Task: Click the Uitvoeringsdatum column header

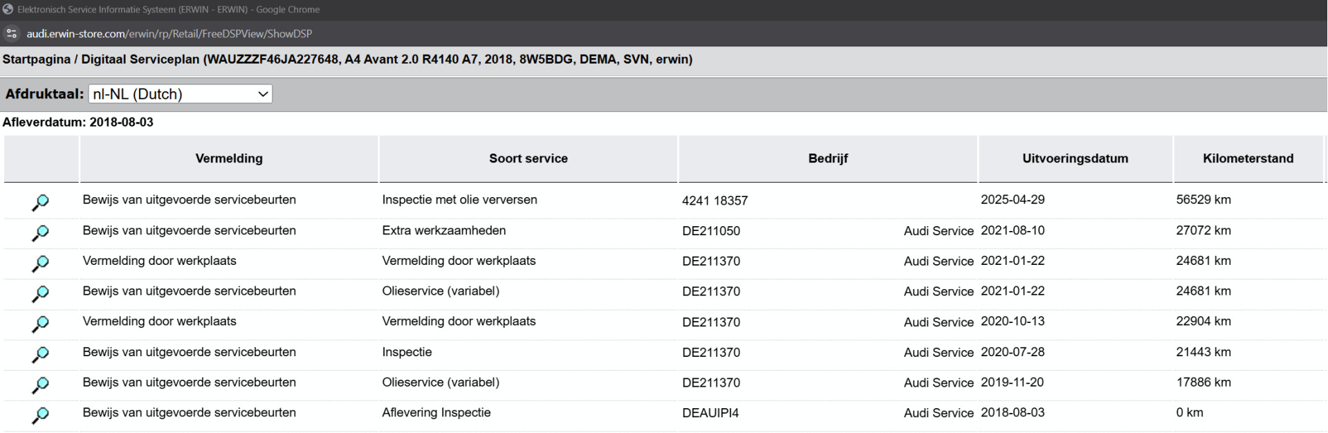Action: (x=1076, y=158)
